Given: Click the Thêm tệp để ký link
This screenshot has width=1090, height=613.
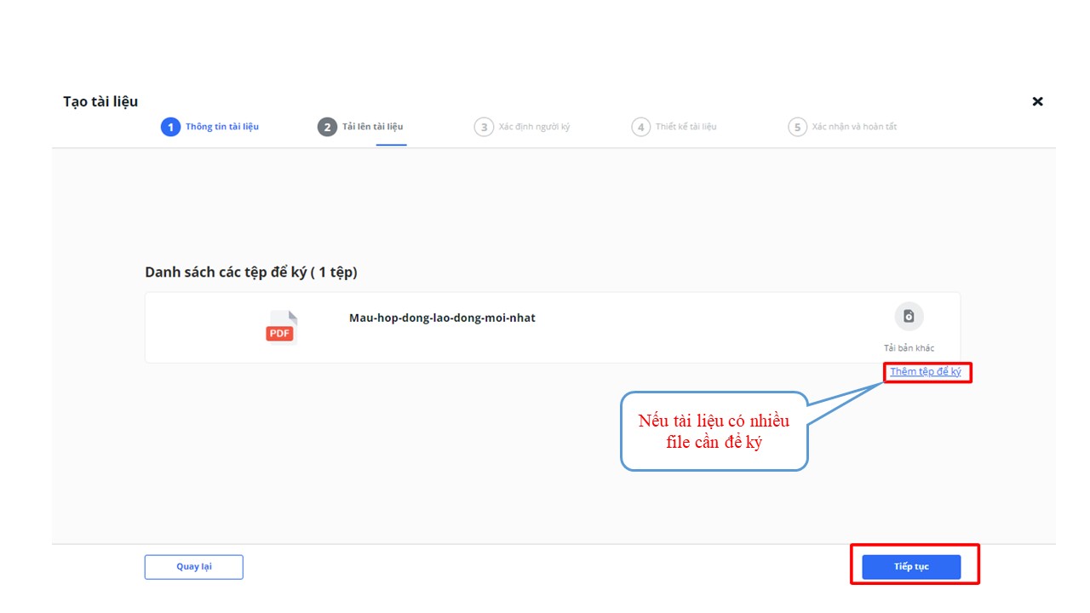Looking at the screenshot, I should tap(926, 372).
